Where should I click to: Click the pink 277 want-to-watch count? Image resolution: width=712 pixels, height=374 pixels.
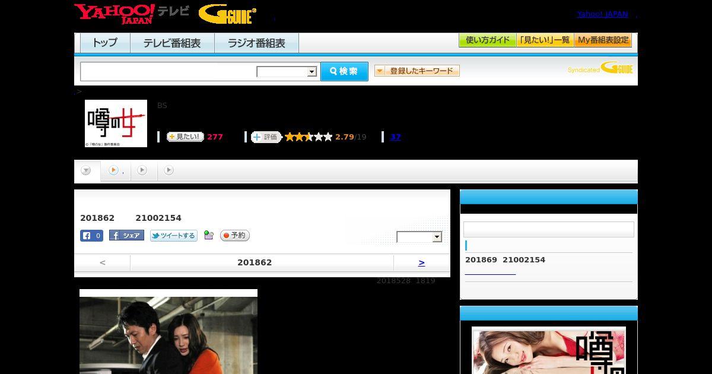pyautogui.click(x=215, y=137)
